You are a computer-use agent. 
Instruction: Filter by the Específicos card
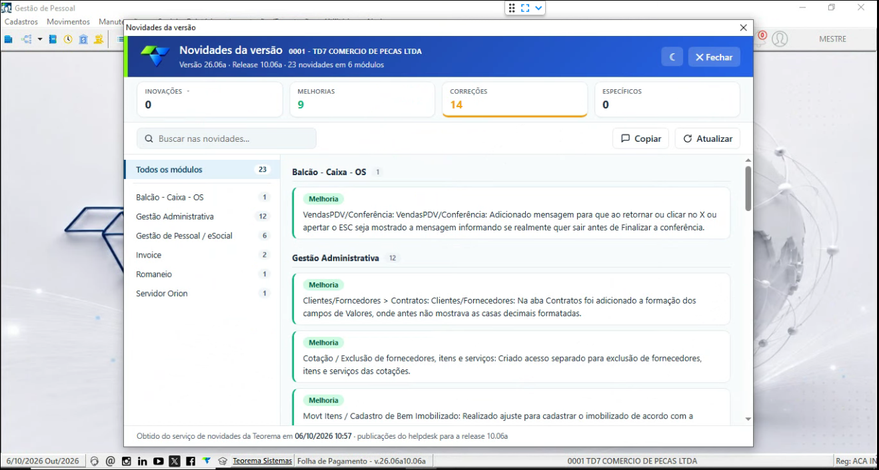click(667, 99)
